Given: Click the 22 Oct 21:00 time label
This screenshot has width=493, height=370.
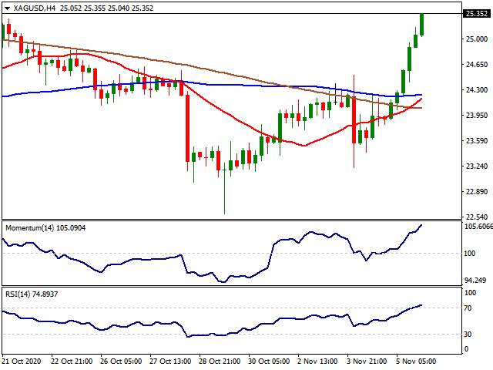Looking at the screenshot, I should point(72,362).
